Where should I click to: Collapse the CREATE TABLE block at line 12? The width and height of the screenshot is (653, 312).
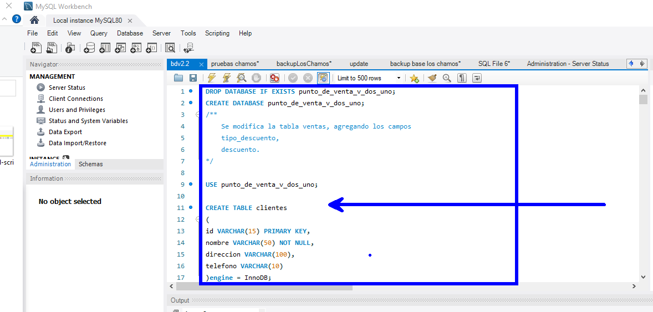(197, 219)
